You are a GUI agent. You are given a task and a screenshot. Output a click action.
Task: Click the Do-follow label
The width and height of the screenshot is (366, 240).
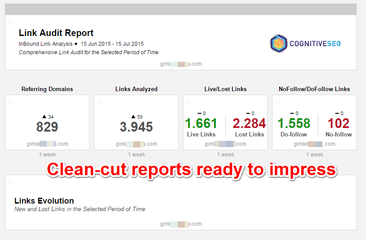pos(293,135)
